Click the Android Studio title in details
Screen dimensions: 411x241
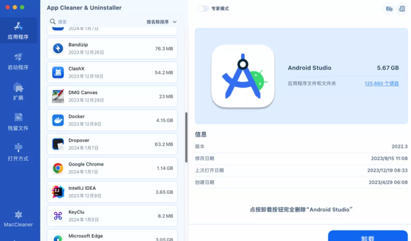[x=309, y=68]
